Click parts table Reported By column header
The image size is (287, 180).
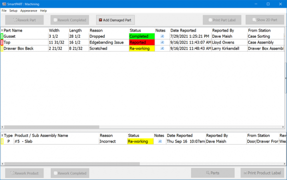coord(229,31)
